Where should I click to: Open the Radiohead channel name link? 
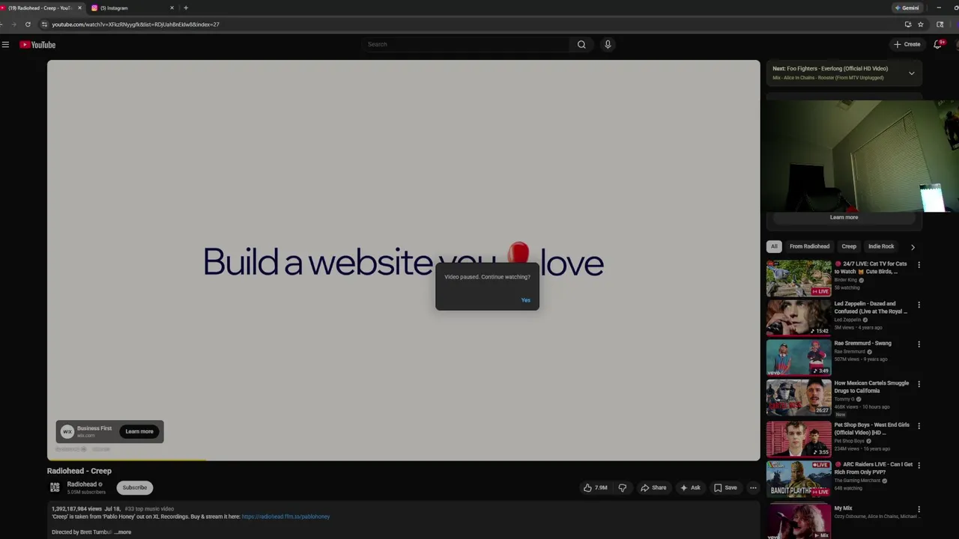pyautogui.click(x=82, y=484)
